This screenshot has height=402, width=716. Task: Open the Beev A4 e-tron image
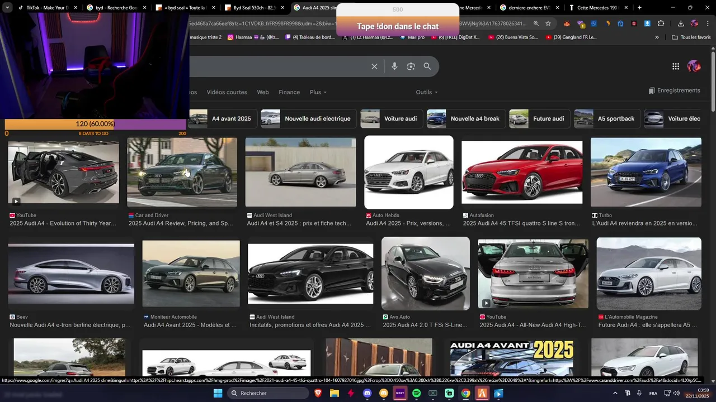point(71,274)
